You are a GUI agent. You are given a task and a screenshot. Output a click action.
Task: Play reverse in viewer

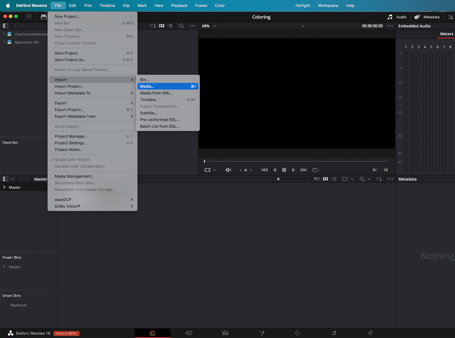point(274,170)
